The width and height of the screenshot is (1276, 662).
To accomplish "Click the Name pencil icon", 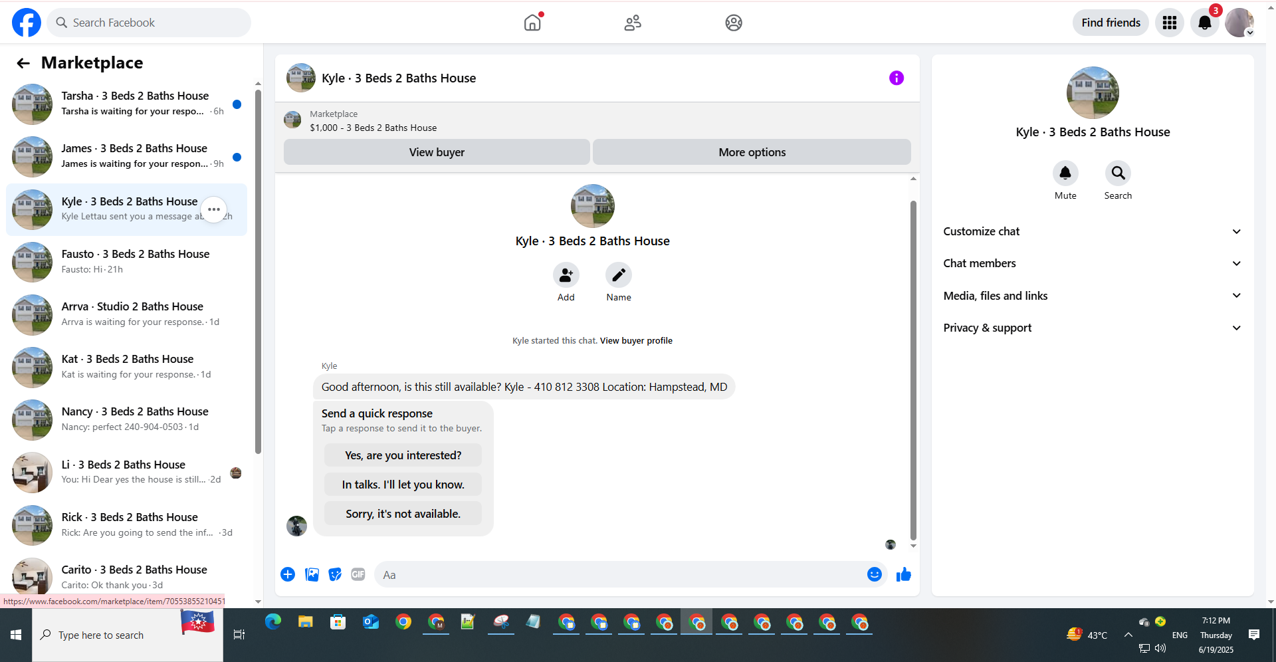I will tap(619, 275).
